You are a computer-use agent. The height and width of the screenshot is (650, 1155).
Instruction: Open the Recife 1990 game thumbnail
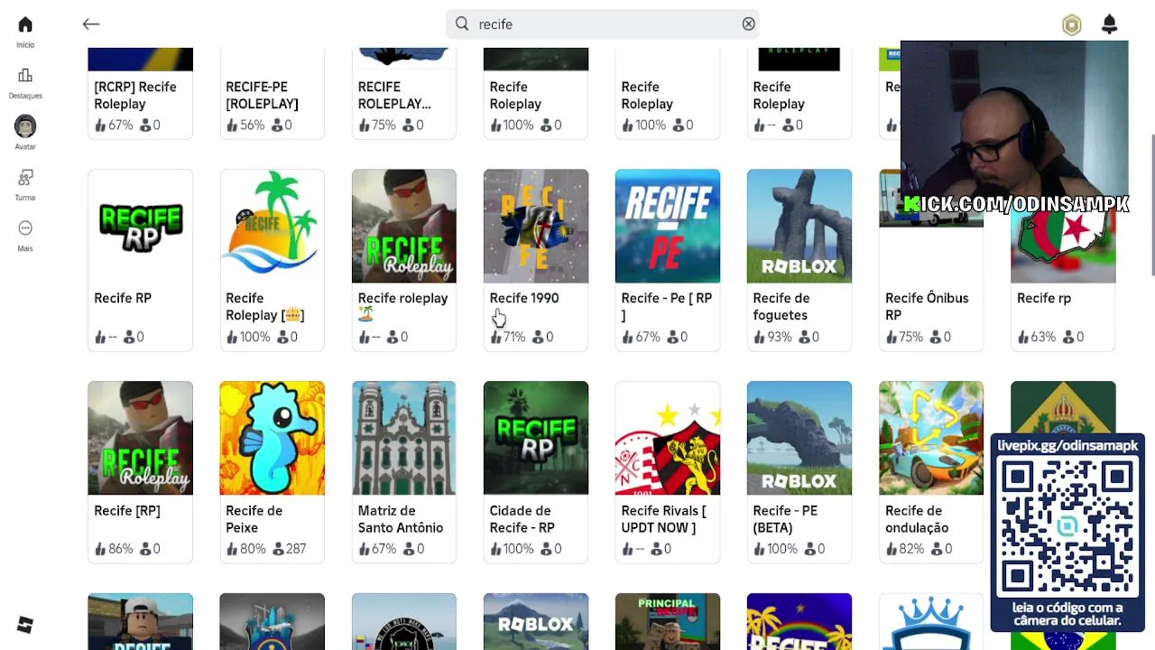pyautogui.click(x=536, y=226)
